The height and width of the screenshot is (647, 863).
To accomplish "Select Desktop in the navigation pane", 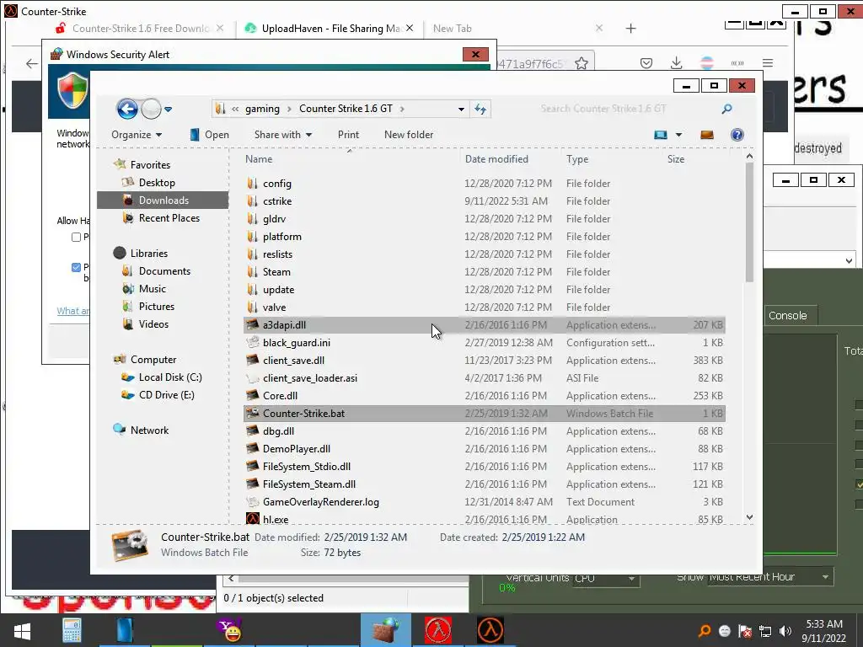I will pos(157,183).
